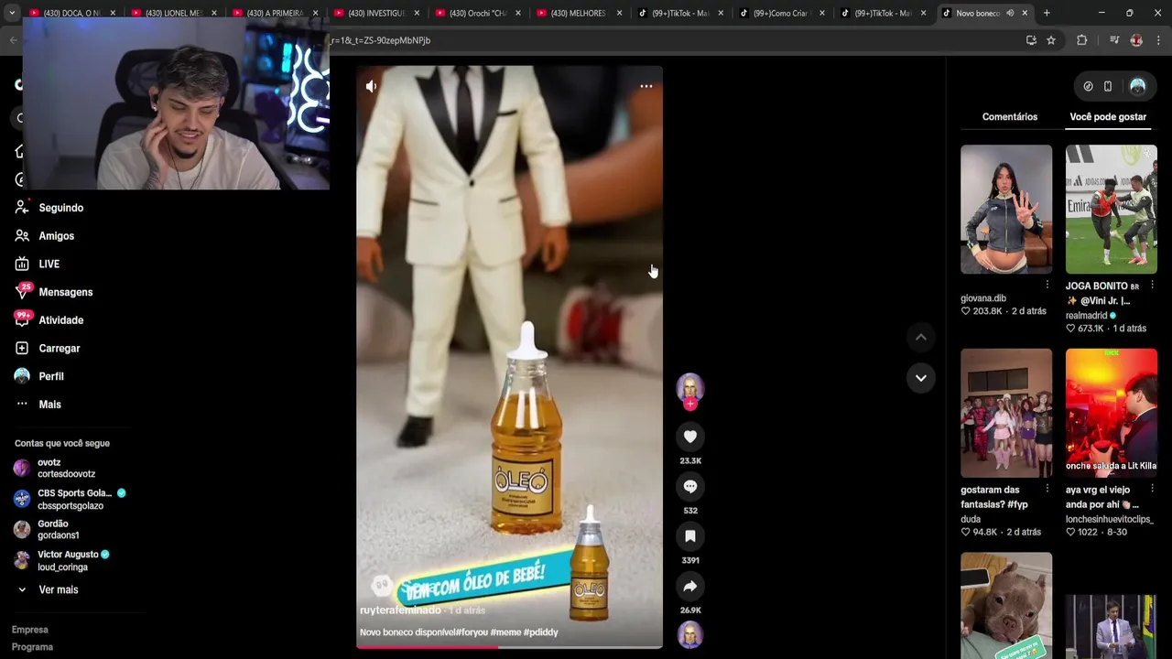The width and height of the screenshot is (1172, 659).
Task: Seek within the video progress bar
Action: click(509, 646)
